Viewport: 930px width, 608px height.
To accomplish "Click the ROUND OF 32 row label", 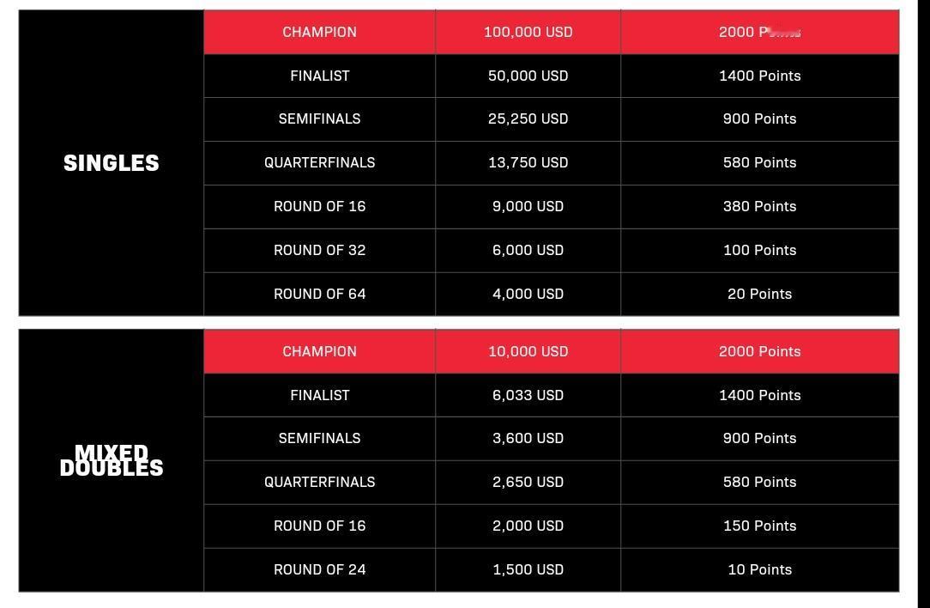I will click(x=319, y=250).
